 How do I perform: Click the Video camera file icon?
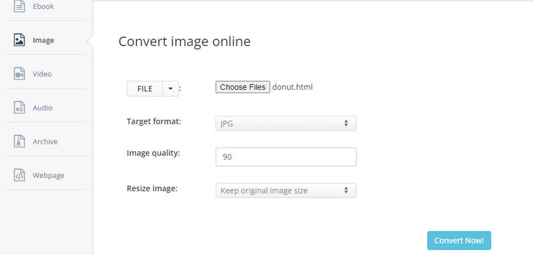pyautogui.click(x=19, y=74)
